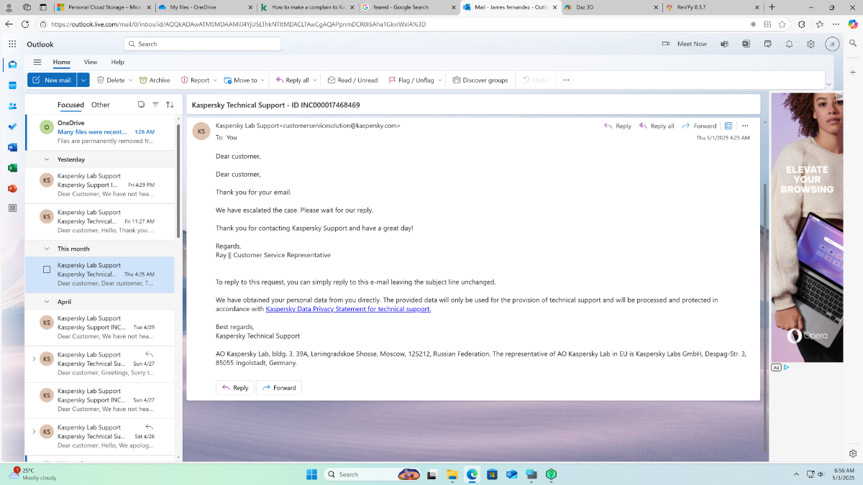Open To Do checkmark in sidebar

(12, 126)
